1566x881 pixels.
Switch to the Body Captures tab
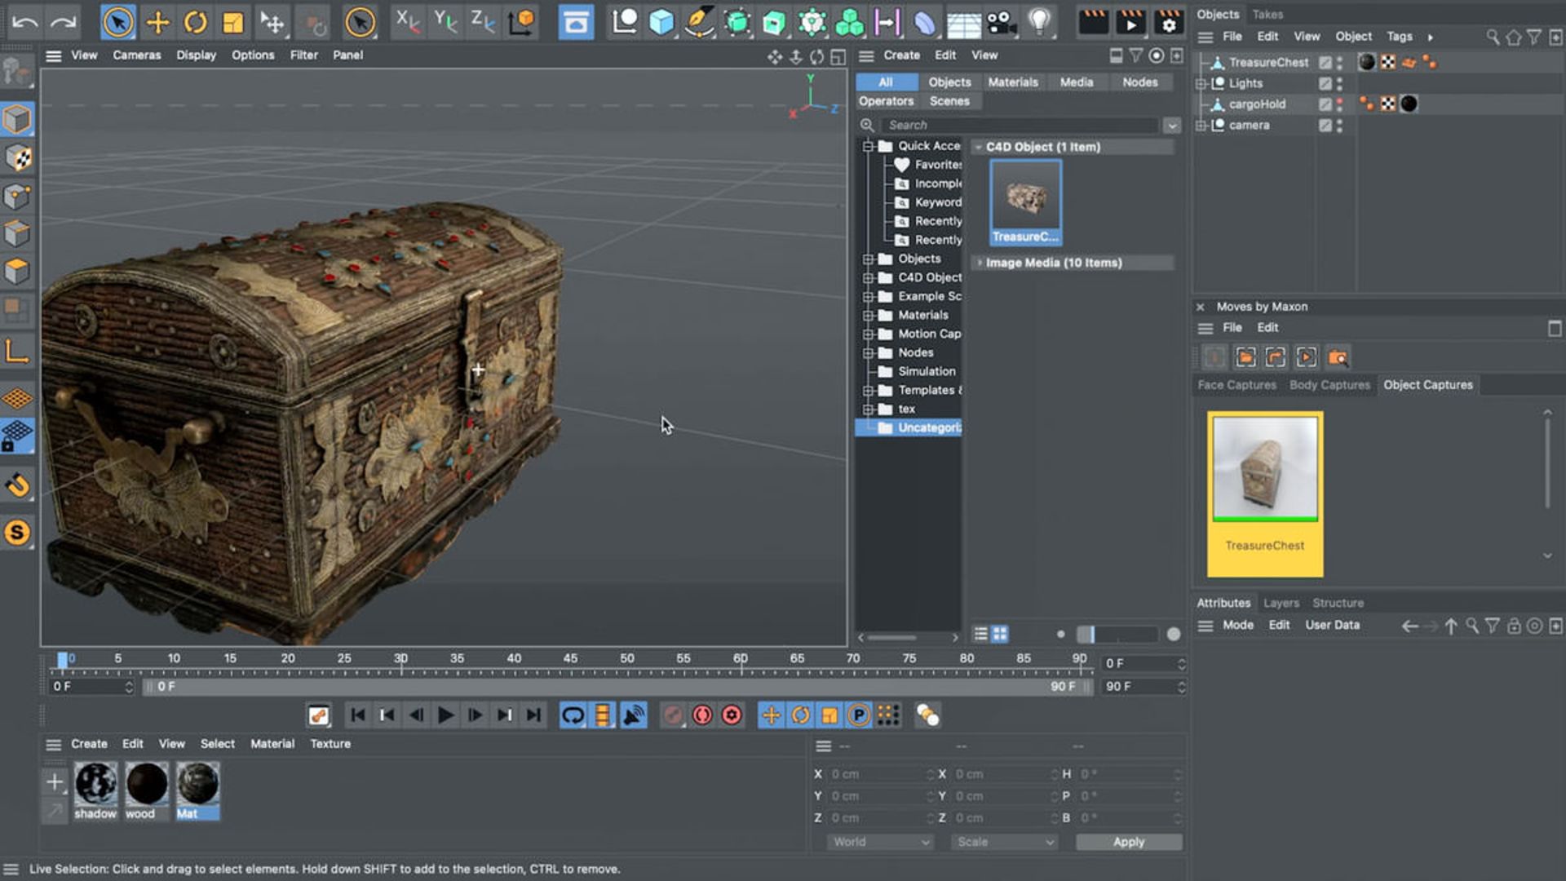[x=1329, y=385]
